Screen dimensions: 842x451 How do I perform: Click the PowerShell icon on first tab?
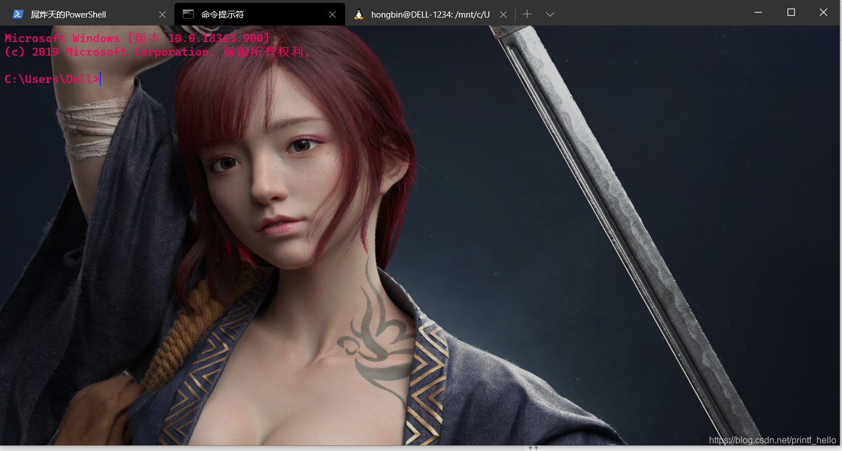coord(18,14)
